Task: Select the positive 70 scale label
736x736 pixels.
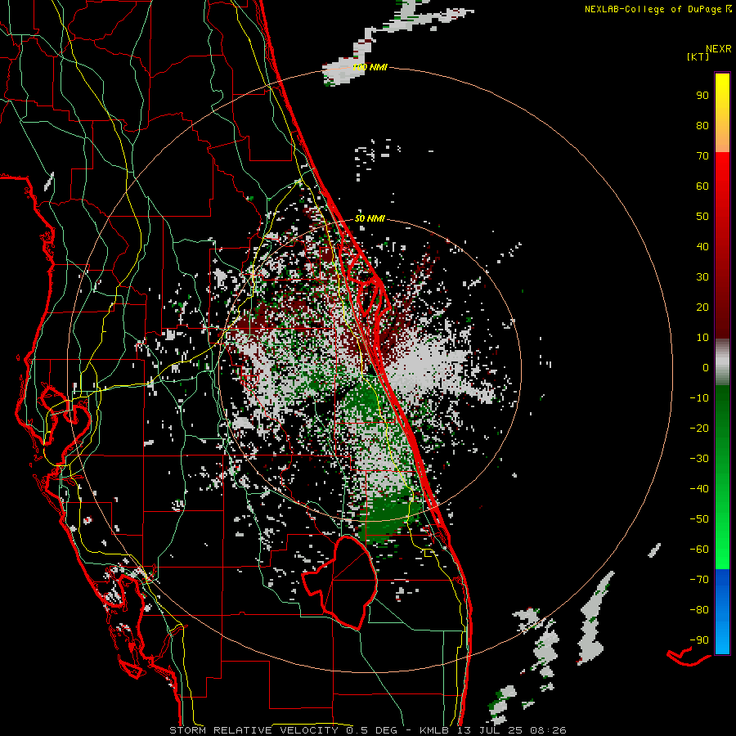Action: pos(702,156)
